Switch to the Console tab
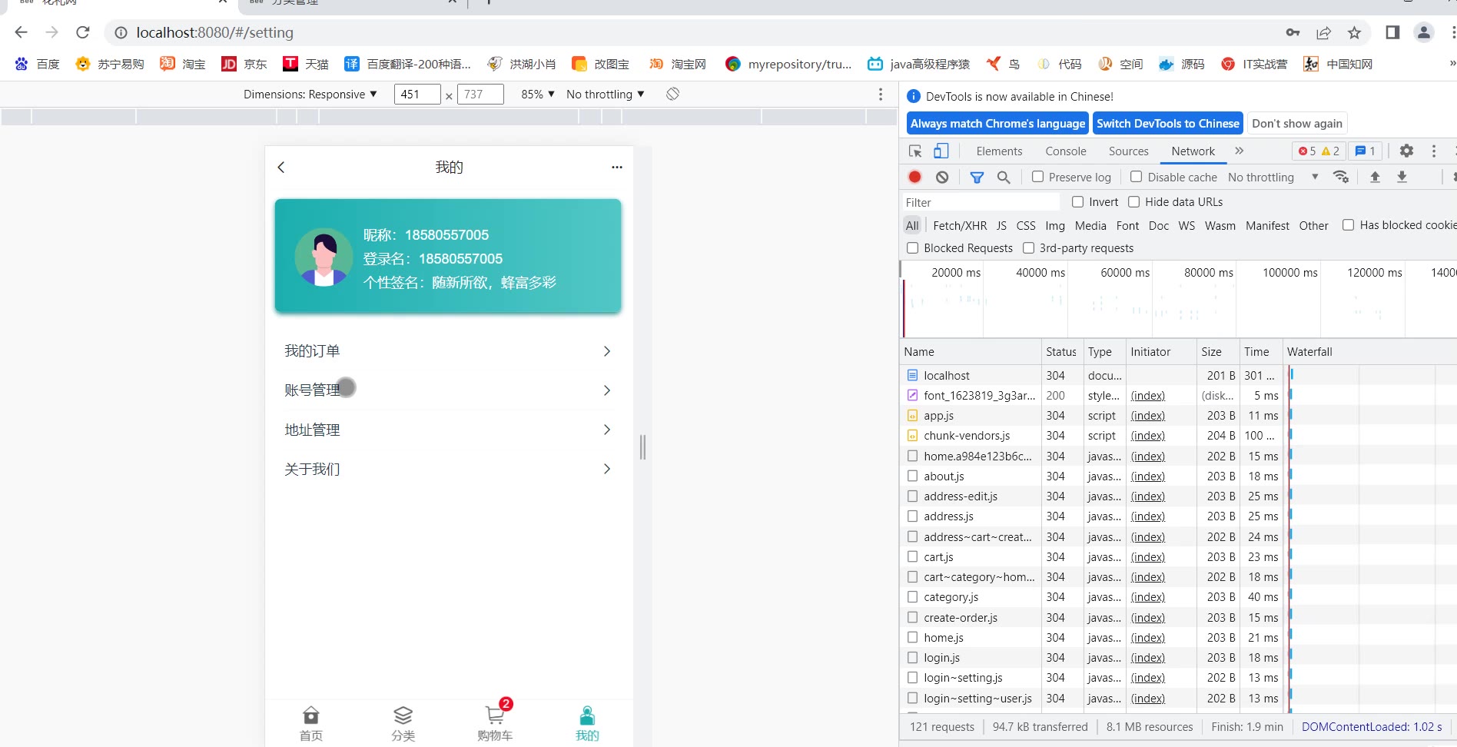This screenshot has height=747, width=1457. tap(1066, 151)
